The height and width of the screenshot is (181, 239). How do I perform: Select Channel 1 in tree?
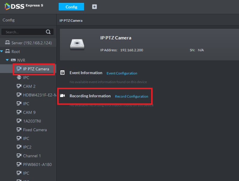32,156
